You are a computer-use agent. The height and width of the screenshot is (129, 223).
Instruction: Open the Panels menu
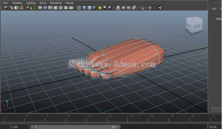[70, 3]
